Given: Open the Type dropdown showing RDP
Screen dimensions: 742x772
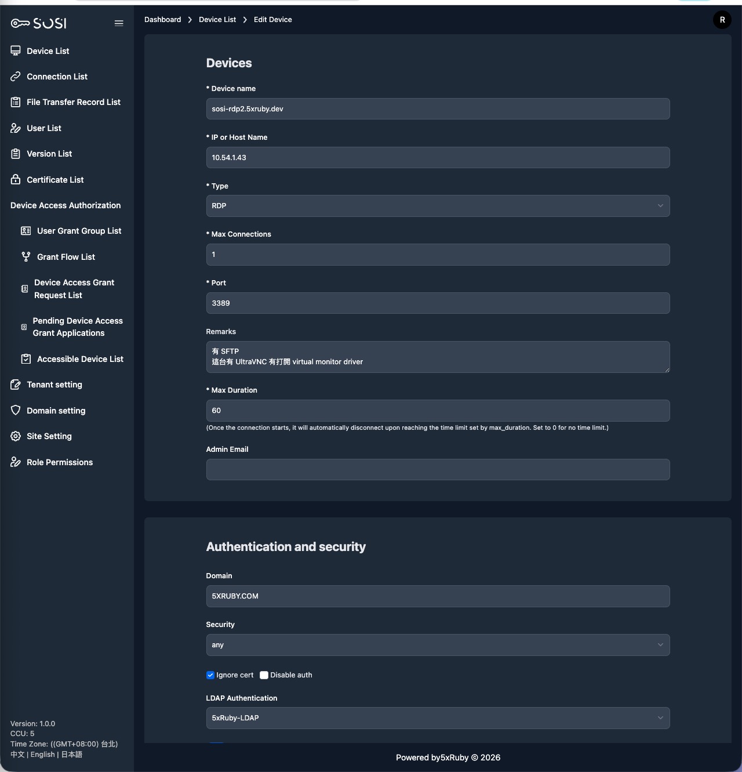Looking at the screenshot, I should pos(438,206).
